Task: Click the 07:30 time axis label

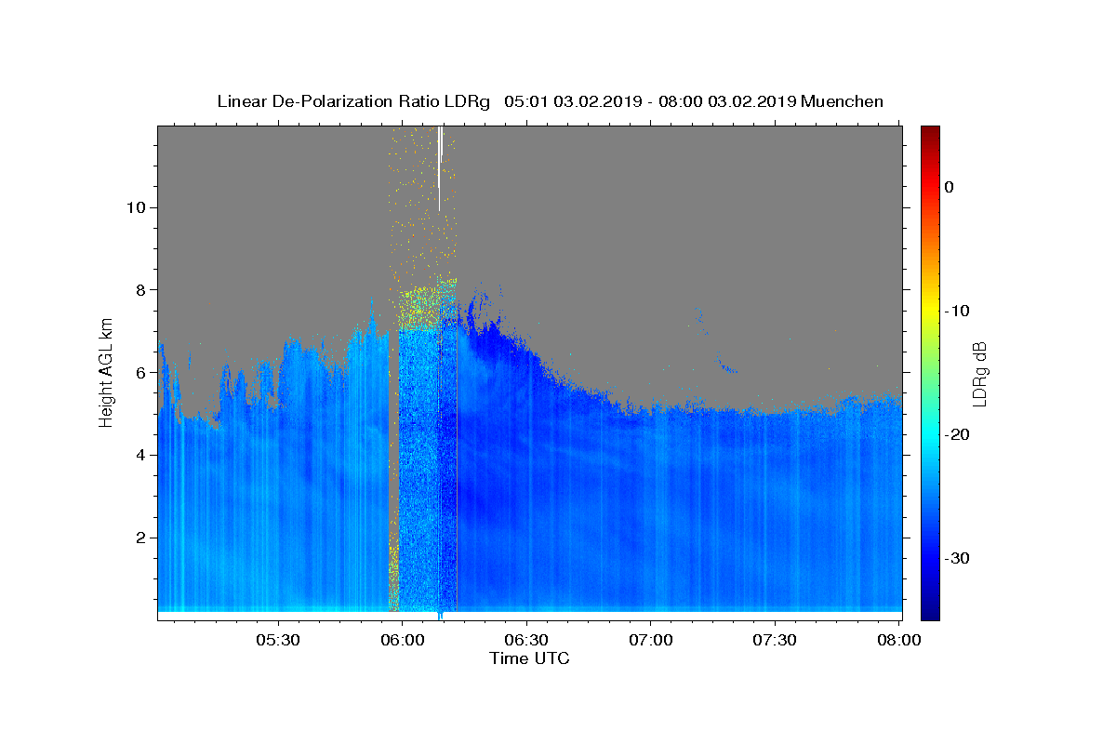Action: [x=776, y=640]
